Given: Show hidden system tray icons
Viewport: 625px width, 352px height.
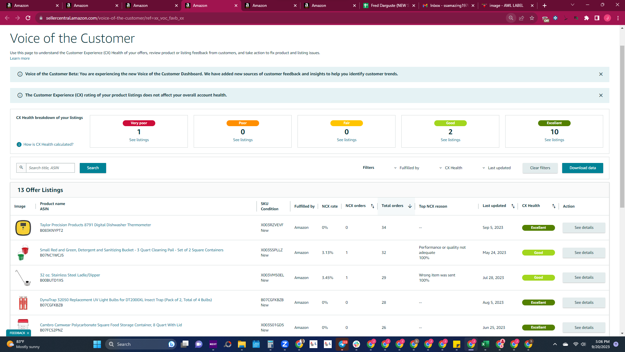Looking at the screenshot, I should click(x=555, y=344).
